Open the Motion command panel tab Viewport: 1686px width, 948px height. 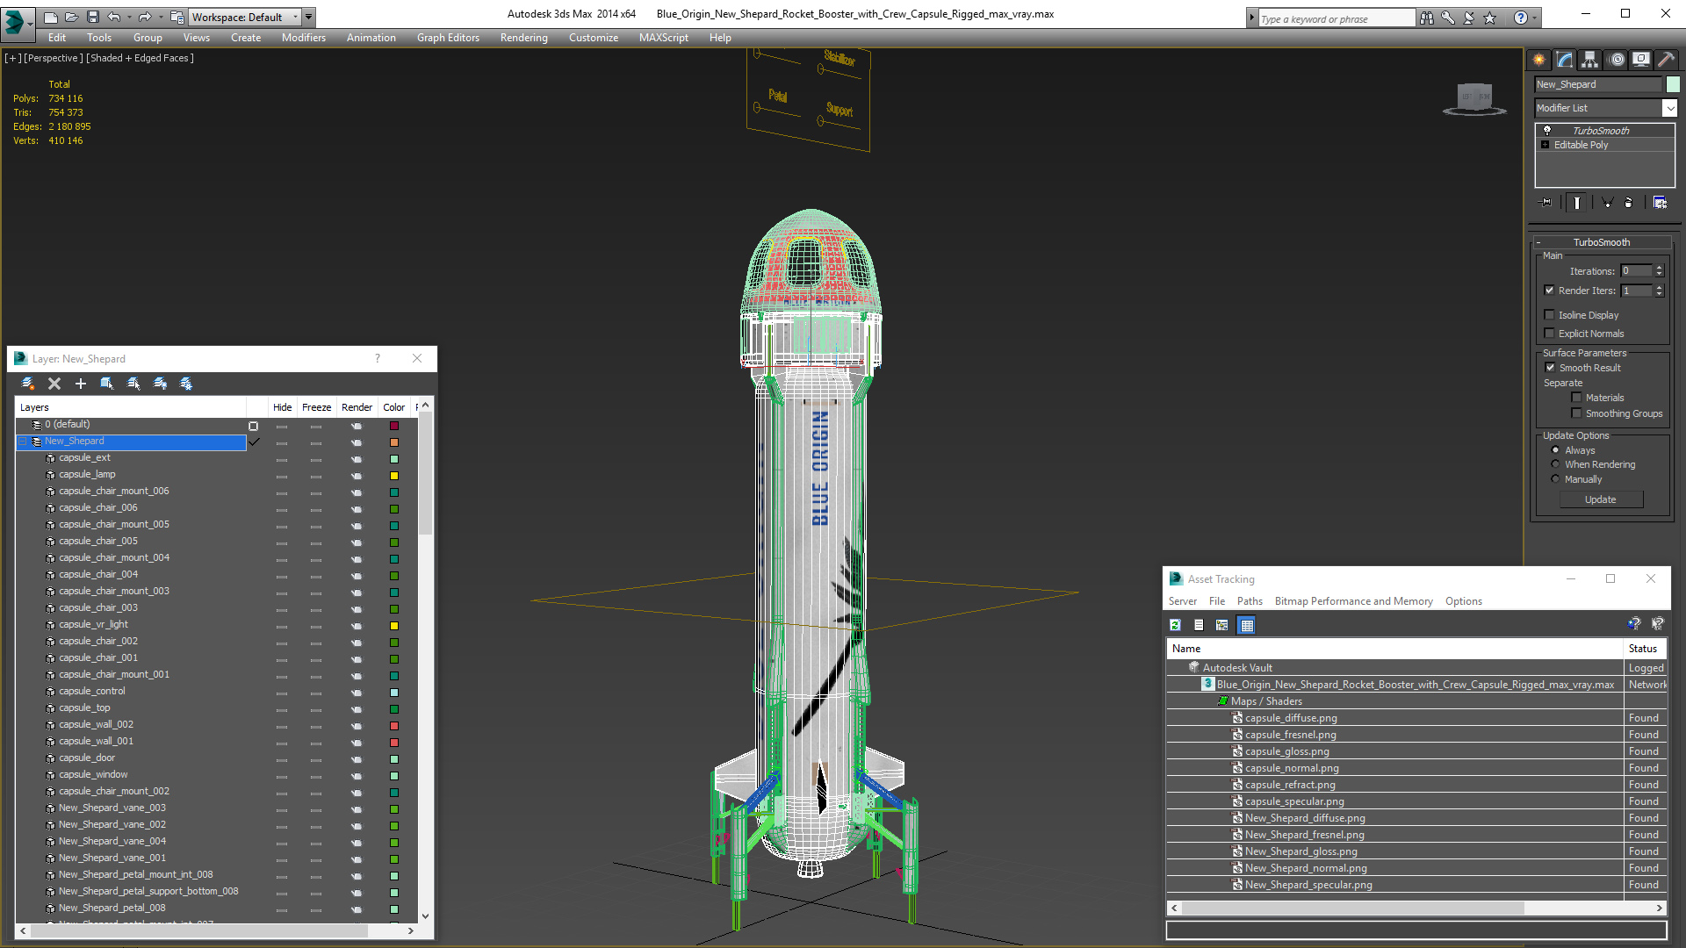pyautogui.click(x=1617, y=60)
